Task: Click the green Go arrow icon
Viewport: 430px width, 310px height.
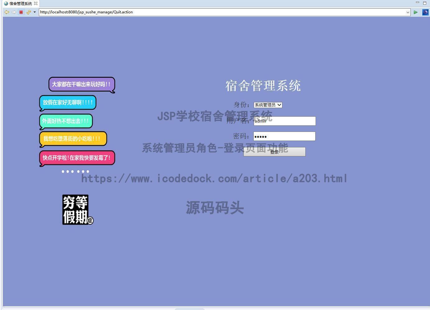Action: click(x=415, y=12)
